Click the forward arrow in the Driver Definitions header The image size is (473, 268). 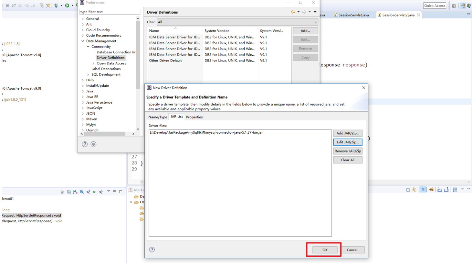click(304, 12)
